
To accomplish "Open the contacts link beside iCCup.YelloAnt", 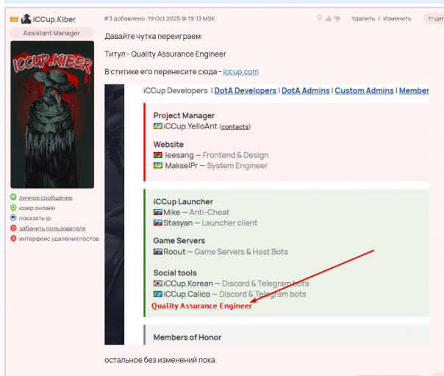I will (x=235, y=127).
